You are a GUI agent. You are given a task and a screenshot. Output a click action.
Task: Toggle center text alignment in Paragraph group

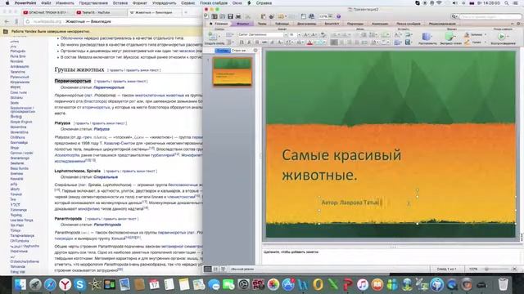point(342,42)
